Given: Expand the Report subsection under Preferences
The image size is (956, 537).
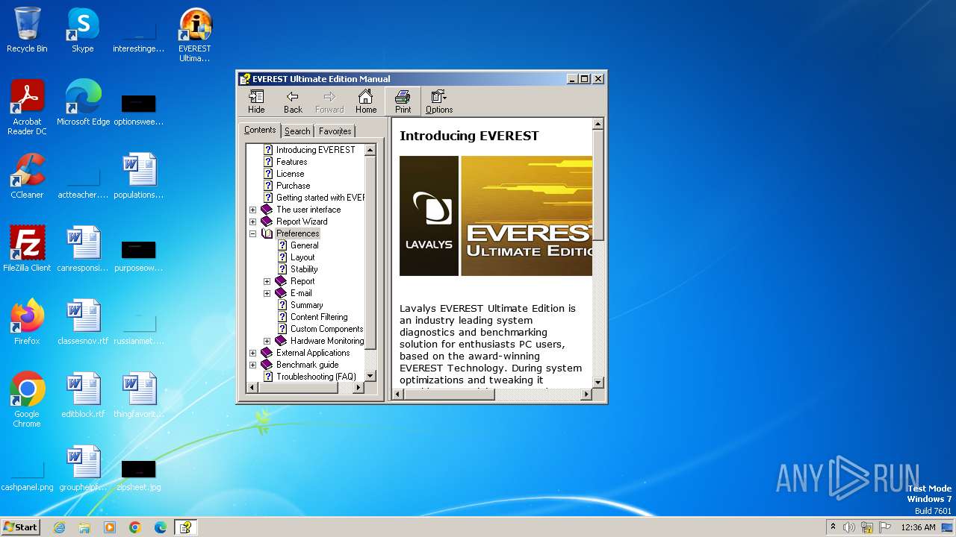Looking at the screenshot, I should pyautogui.click(x=267, y=281).
